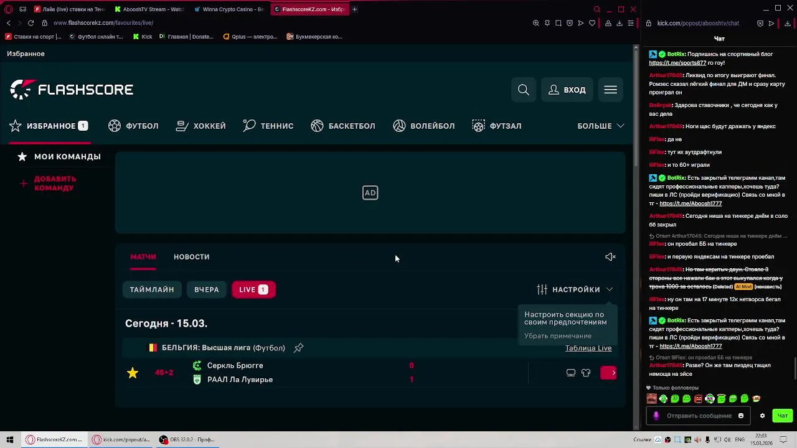Select the LIVE filter button
Image resolution: width=797 pixels, height=448 pixels.
point(253,289)
